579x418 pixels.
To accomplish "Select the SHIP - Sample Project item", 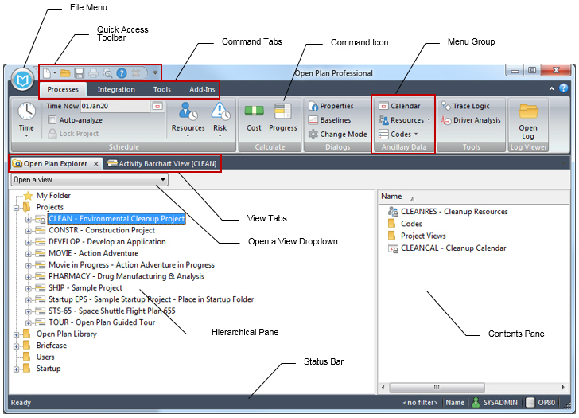I will tap(85, 288).
